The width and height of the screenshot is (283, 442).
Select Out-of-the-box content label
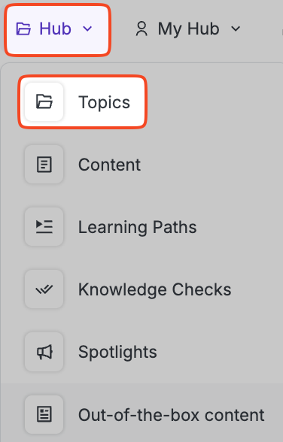(x=172, y=415)
